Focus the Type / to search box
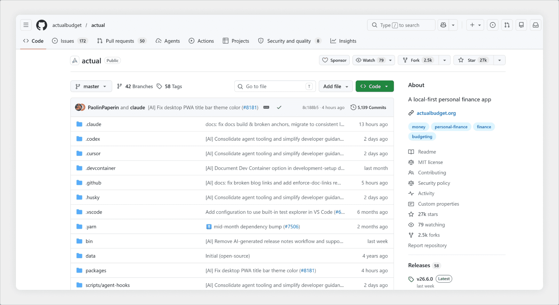The image size is (559, 305). 401,25
